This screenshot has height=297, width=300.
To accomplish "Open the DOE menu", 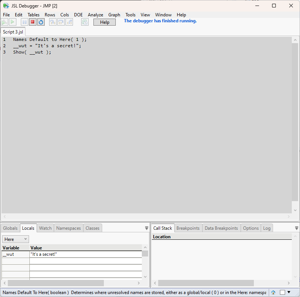I will click(x=78, y=15).
